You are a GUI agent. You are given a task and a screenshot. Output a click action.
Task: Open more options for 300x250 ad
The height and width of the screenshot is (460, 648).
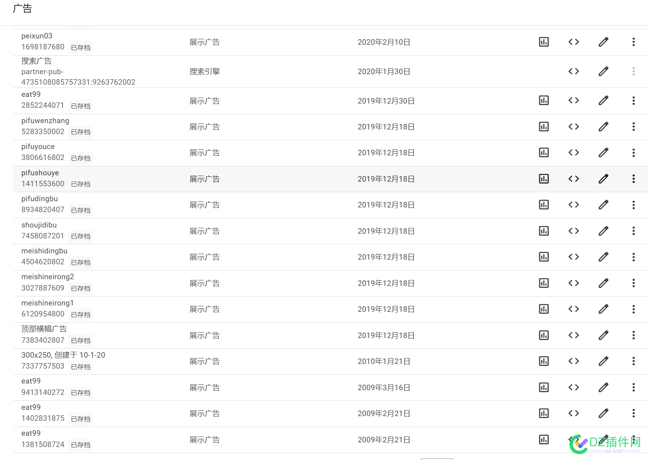click(633, 361)
